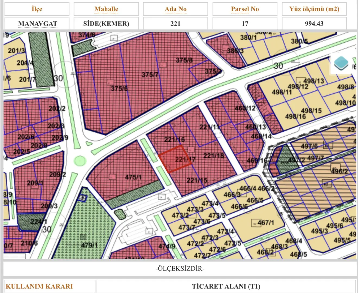Image resolution: width=358 pixels, height=293 pixels.
Task: Click the KULLANIM KARARI label
Action: click(x=39, y=286)
